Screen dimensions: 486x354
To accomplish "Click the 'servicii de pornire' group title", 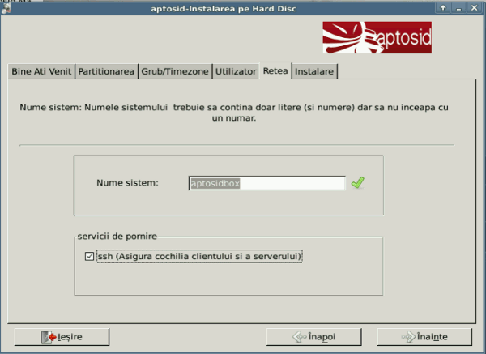I will coord(117,237).
